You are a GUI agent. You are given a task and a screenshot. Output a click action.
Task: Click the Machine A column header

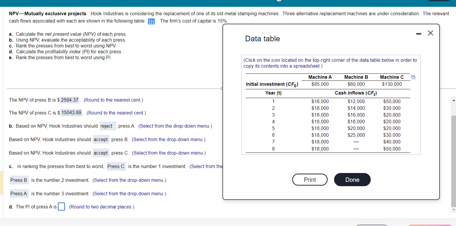(320, 77)
